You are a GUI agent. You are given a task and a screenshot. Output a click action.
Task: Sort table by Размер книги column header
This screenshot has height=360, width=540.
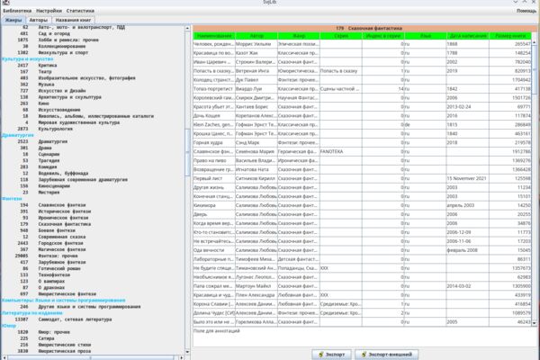pyautogui.click(x=510, y=35)
